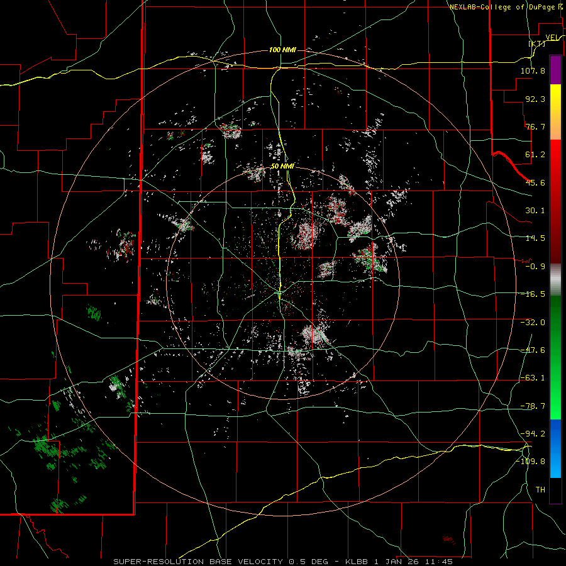Select the -32.0 velocity scale value
Screen dimensions: 566x566
[533, 323]
